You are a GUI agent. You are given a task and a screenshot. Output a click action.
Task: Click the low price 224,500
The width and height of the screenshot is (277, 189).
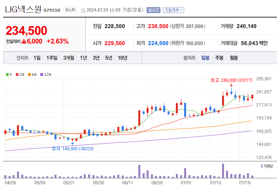pyautogui.click(x=158, y=43)
